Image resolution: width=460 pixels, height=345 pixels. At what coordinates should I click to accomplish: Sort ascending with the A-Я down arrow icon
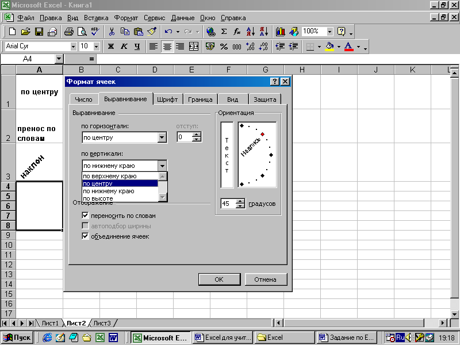[250, 32]
